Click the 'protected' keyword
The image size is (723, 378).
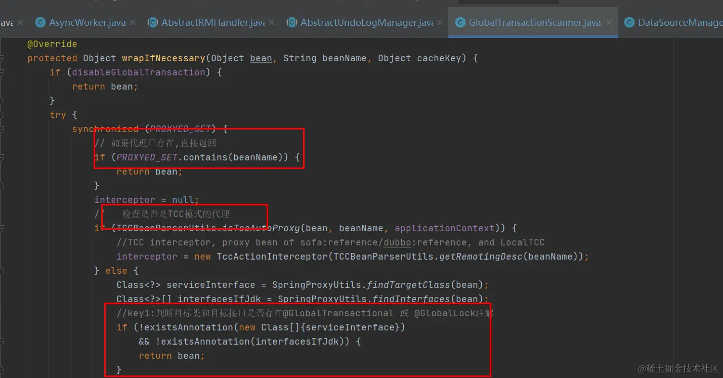click(x=52, y=58)
